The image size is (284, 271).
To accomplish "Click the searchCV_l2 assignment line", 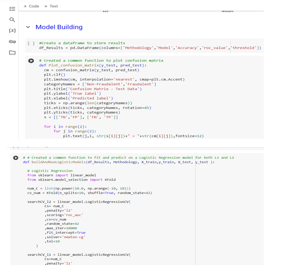I will point(79,202).
